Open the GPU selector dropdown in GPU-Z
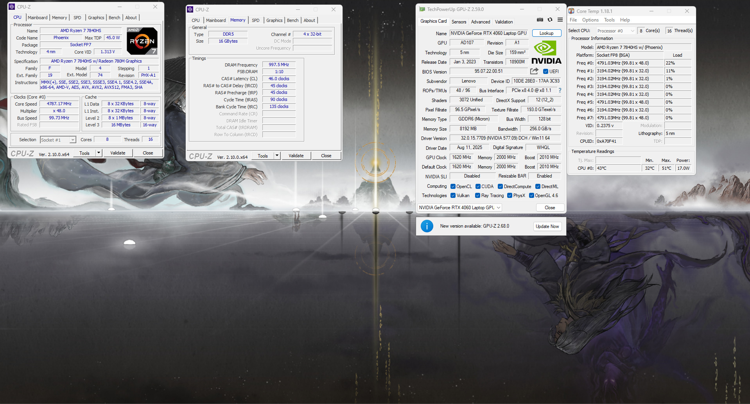 click(x=459, y=208)
